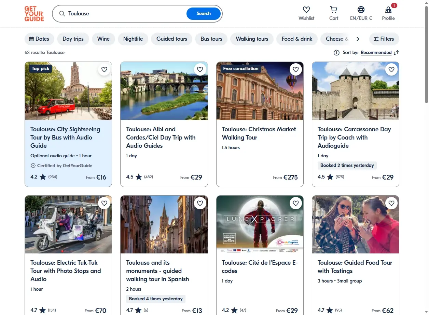Click the Top pick badge

[40, 69]
